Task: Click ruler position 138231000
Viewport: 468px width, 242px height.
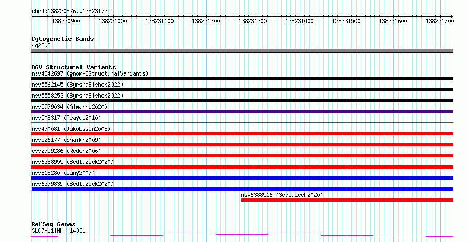Action: point(113,21)
